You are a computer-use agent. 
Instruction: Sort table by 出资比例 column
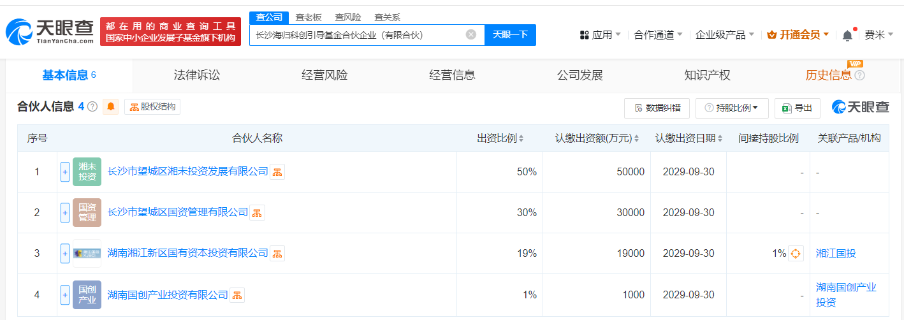[500, 138]
